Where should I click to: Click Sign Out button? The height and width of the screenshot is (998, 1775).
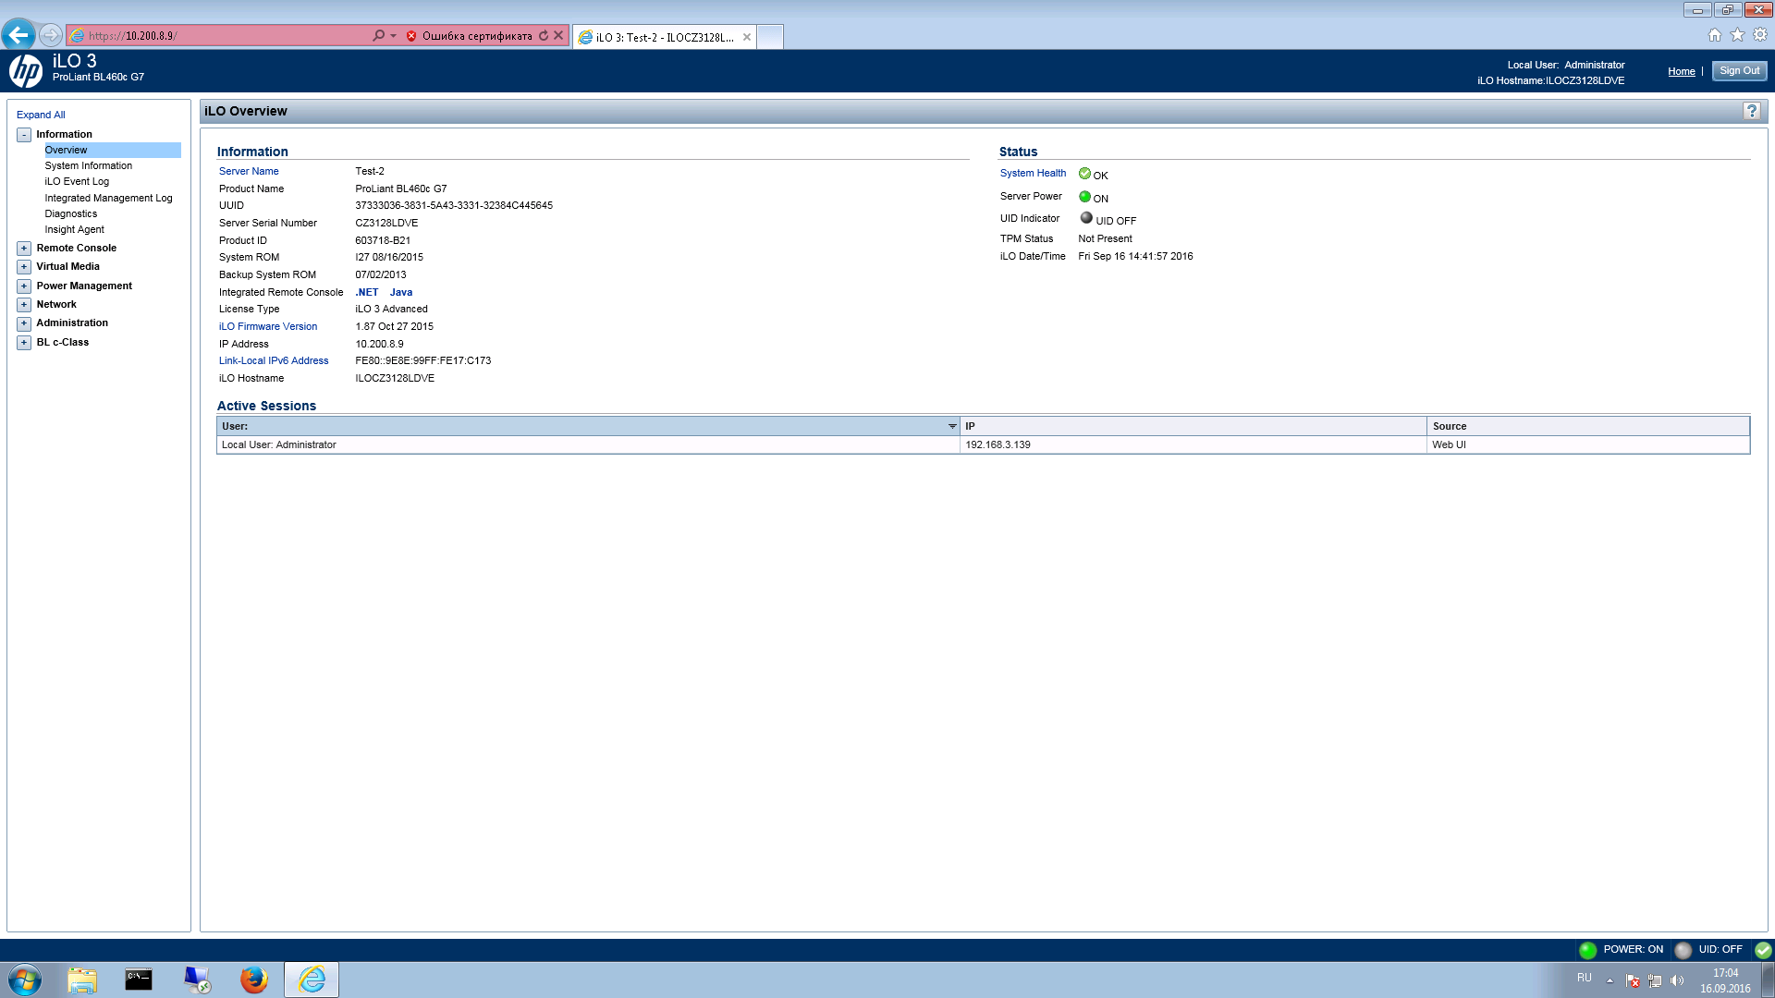point(1742,69)
